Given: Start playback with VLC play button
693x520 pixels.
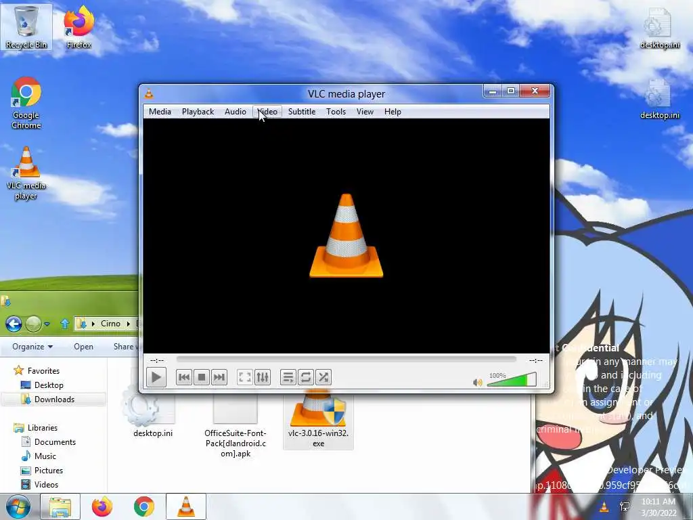Looking at the screenshot, I should pos(156,377).
